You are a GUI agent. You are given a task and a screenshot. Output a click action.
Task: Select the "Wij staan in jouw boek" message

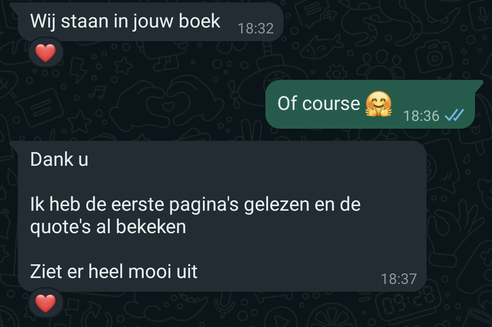click(x=150, y=22)
